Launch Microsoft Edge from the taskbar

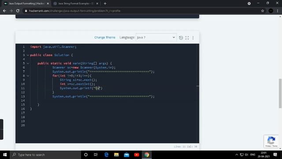pos(106,155)
